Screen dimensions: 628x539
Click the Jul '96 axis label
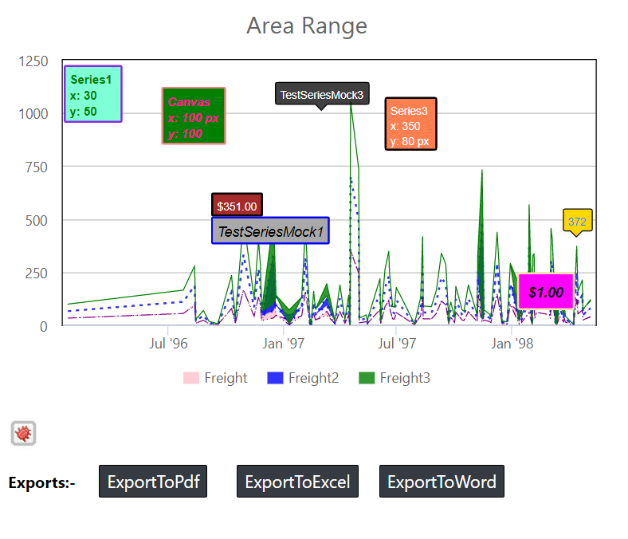[168, 344]
